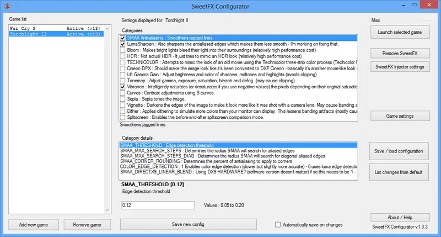The height and width of the screenshot is (237, 441).
Task: Select SMAA_MAX_SEARCH_STEPS_DIAG detail row
Action: point(238,156)
